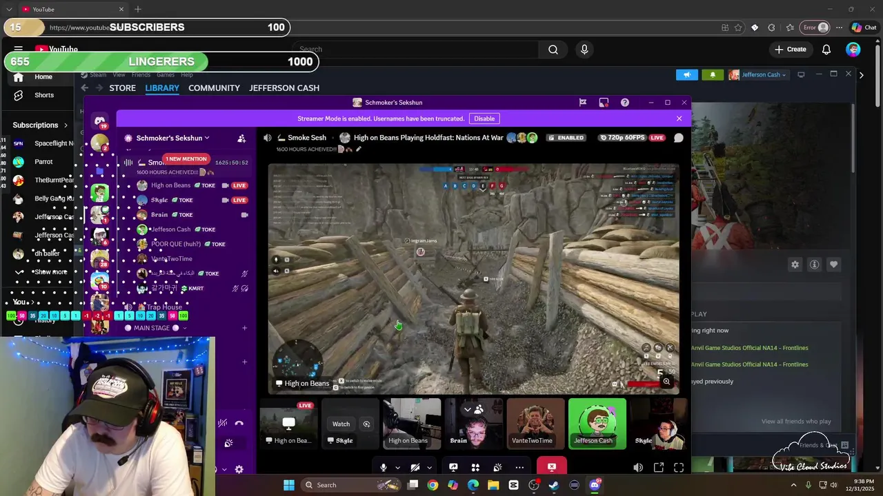883x496 pixels.
Task: Open activities launcher icon in call controls
Action: 475,467
